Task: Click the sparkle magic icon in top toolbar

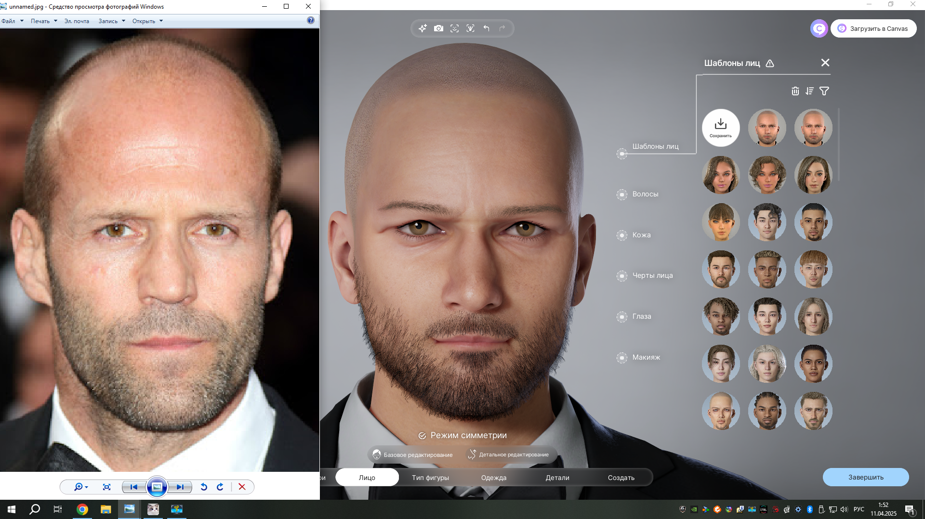Action: 423,28
